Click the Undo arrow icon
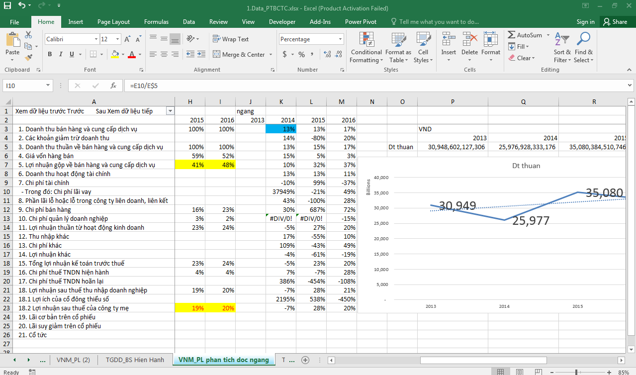 [x=22, y=6]
